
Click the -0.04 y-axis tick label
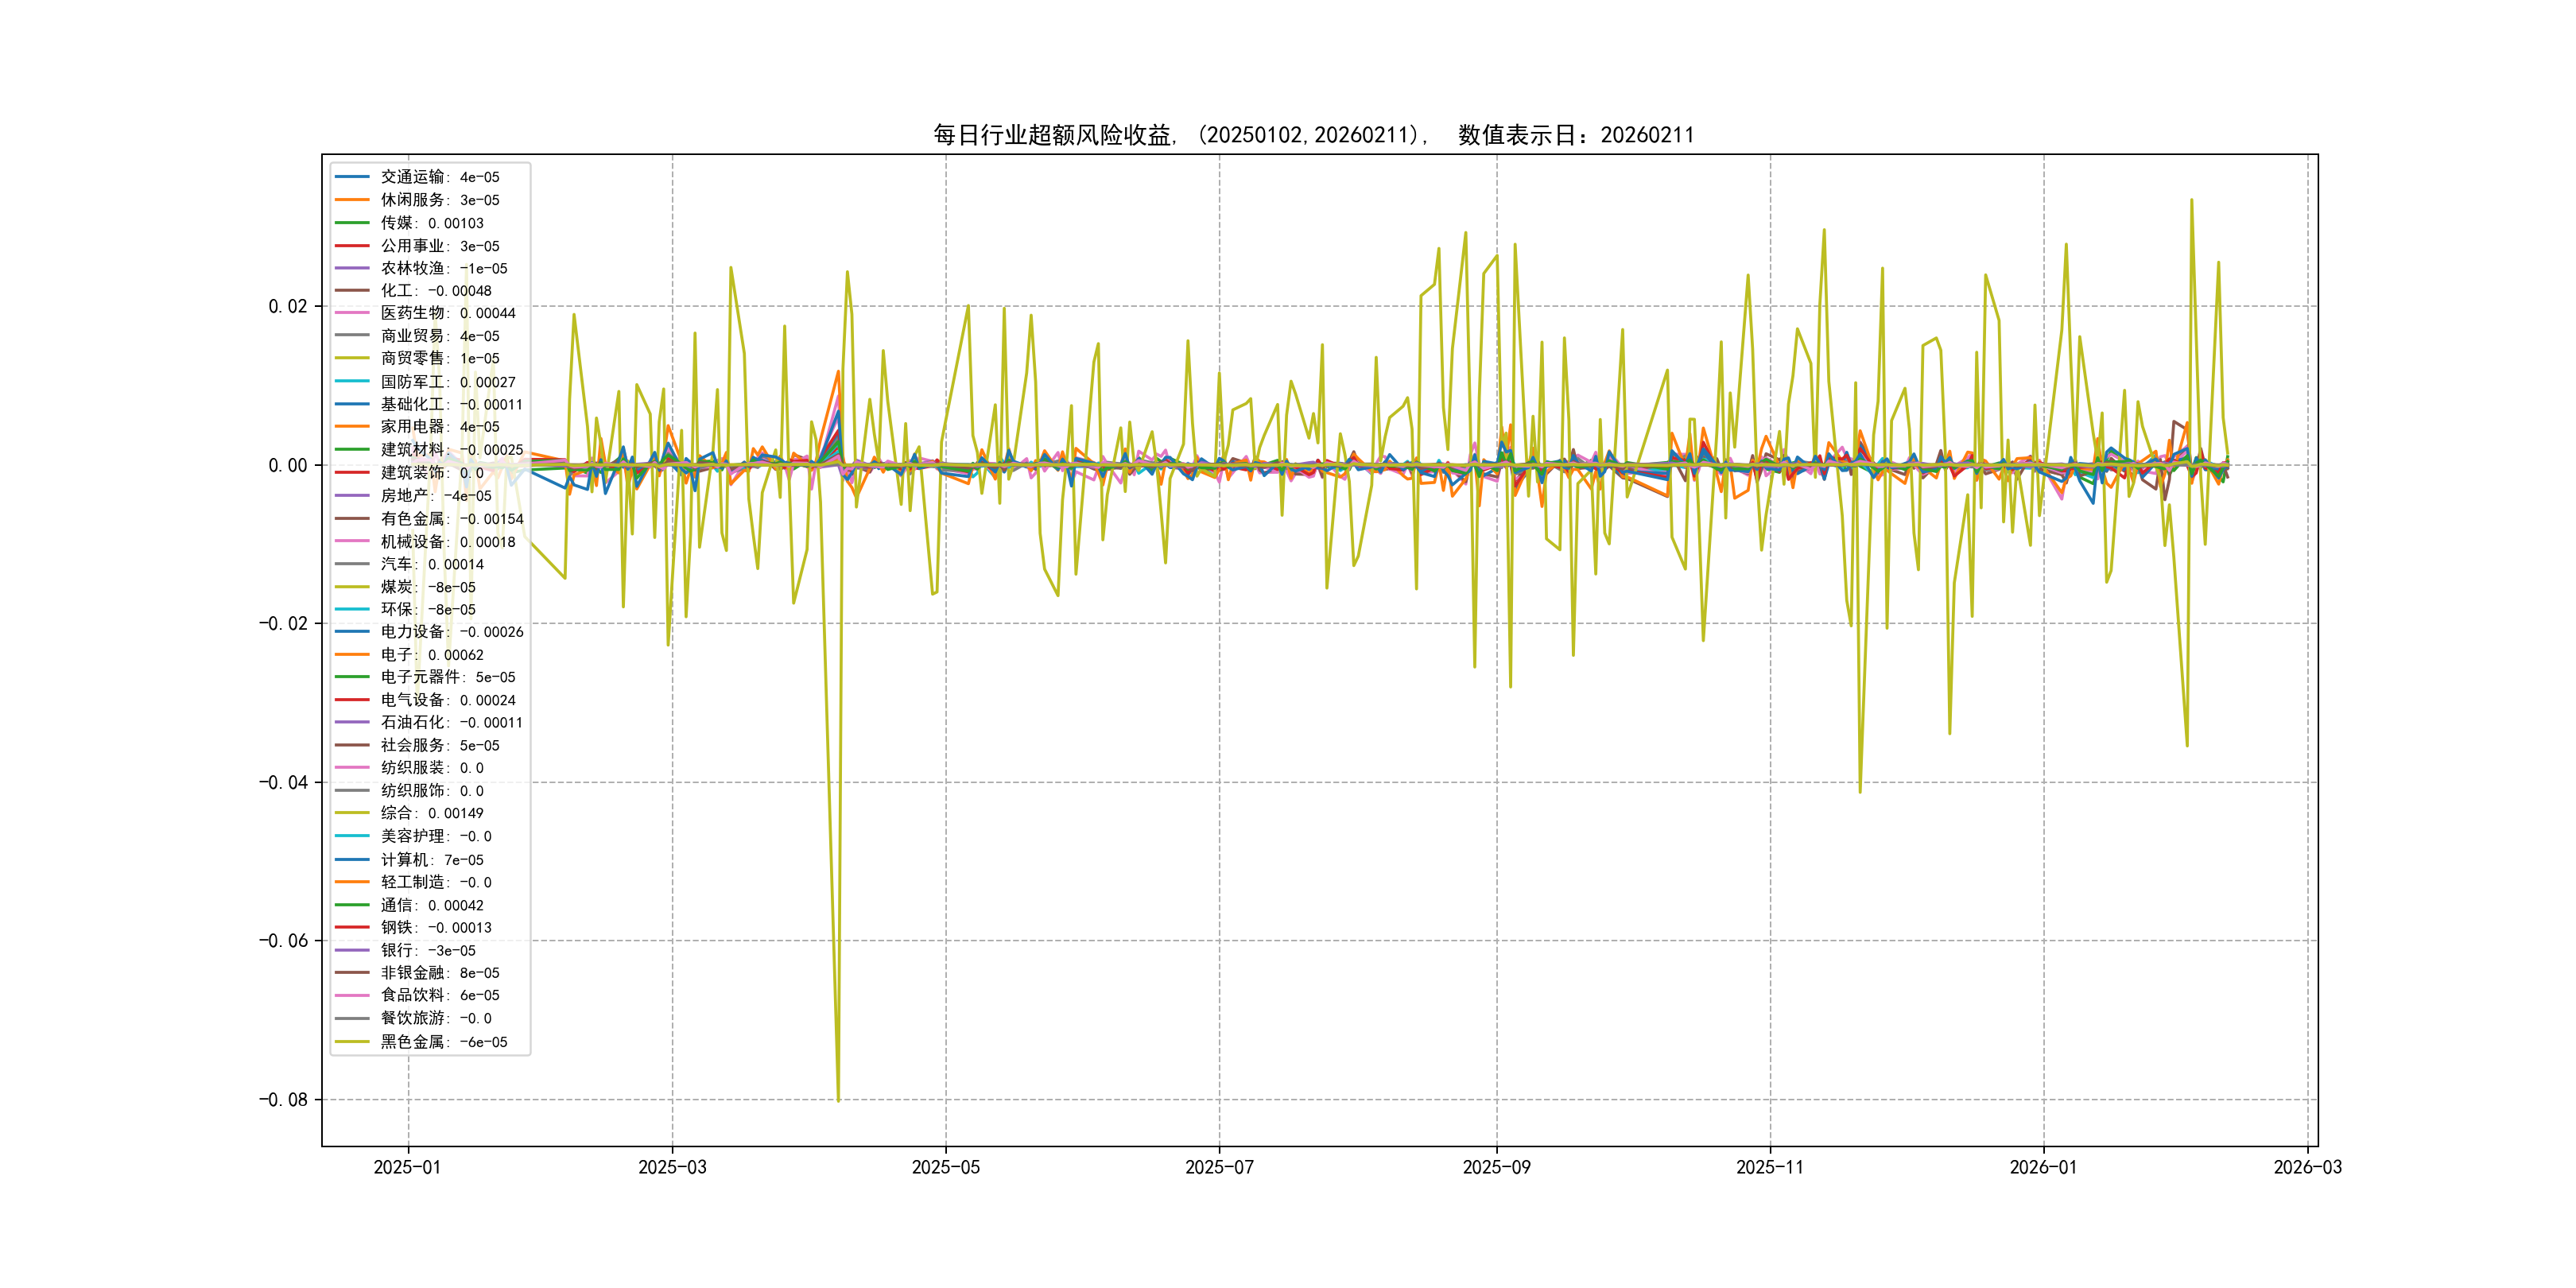coord(283,782)
